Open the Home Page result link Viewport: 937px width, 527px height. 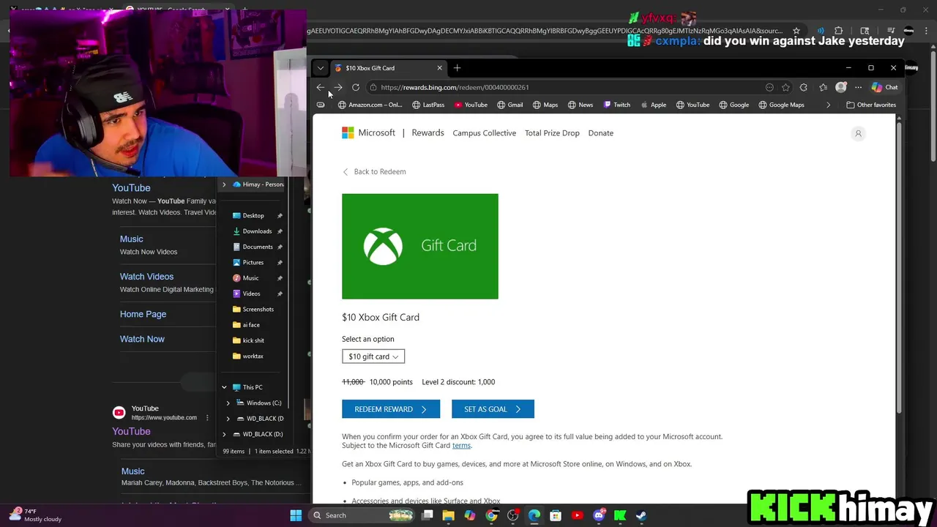pos(143,314)
